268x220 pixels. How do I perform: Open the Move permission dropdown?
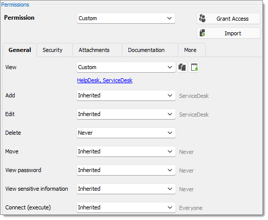pyautogui.click(x=126, y=151)
